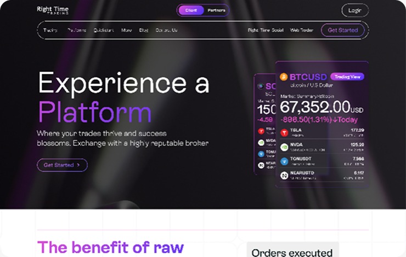Click the white NEARUSTD coin icon
This screenshot has width=406, height=257.
click(x=284, y=176)
